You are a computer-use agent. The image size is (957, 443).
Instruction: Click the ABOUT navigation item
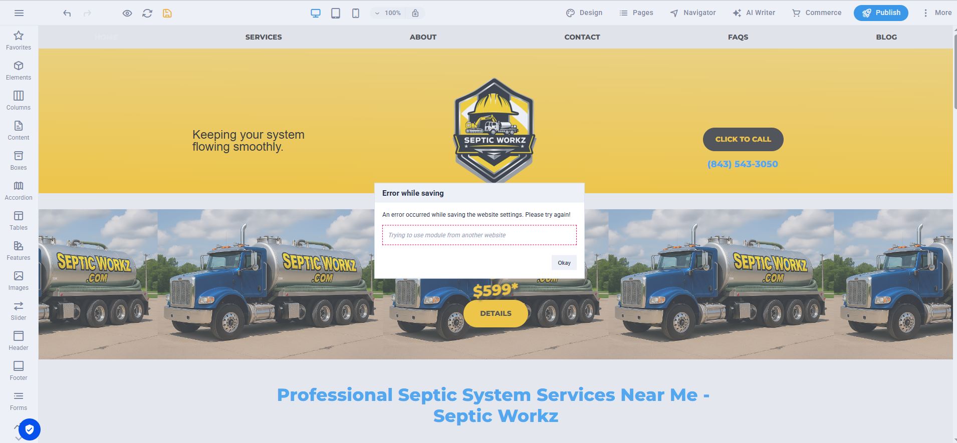click(x=423, y=37)
